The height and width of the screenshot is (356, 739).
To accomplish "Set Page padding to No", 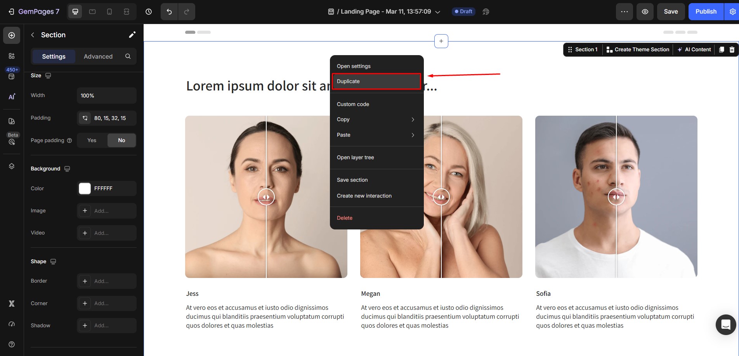I will pos(121,141).
